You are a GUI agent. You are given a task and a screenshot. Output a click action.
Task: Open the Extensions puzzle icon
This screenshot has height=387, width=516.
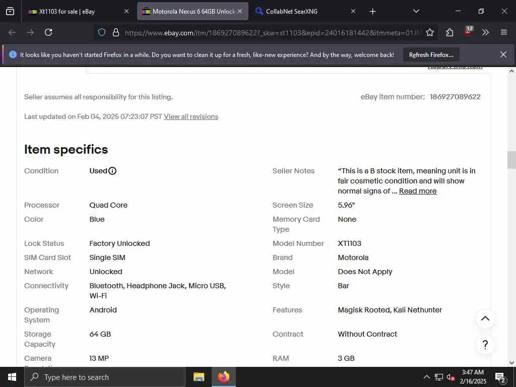449,32
